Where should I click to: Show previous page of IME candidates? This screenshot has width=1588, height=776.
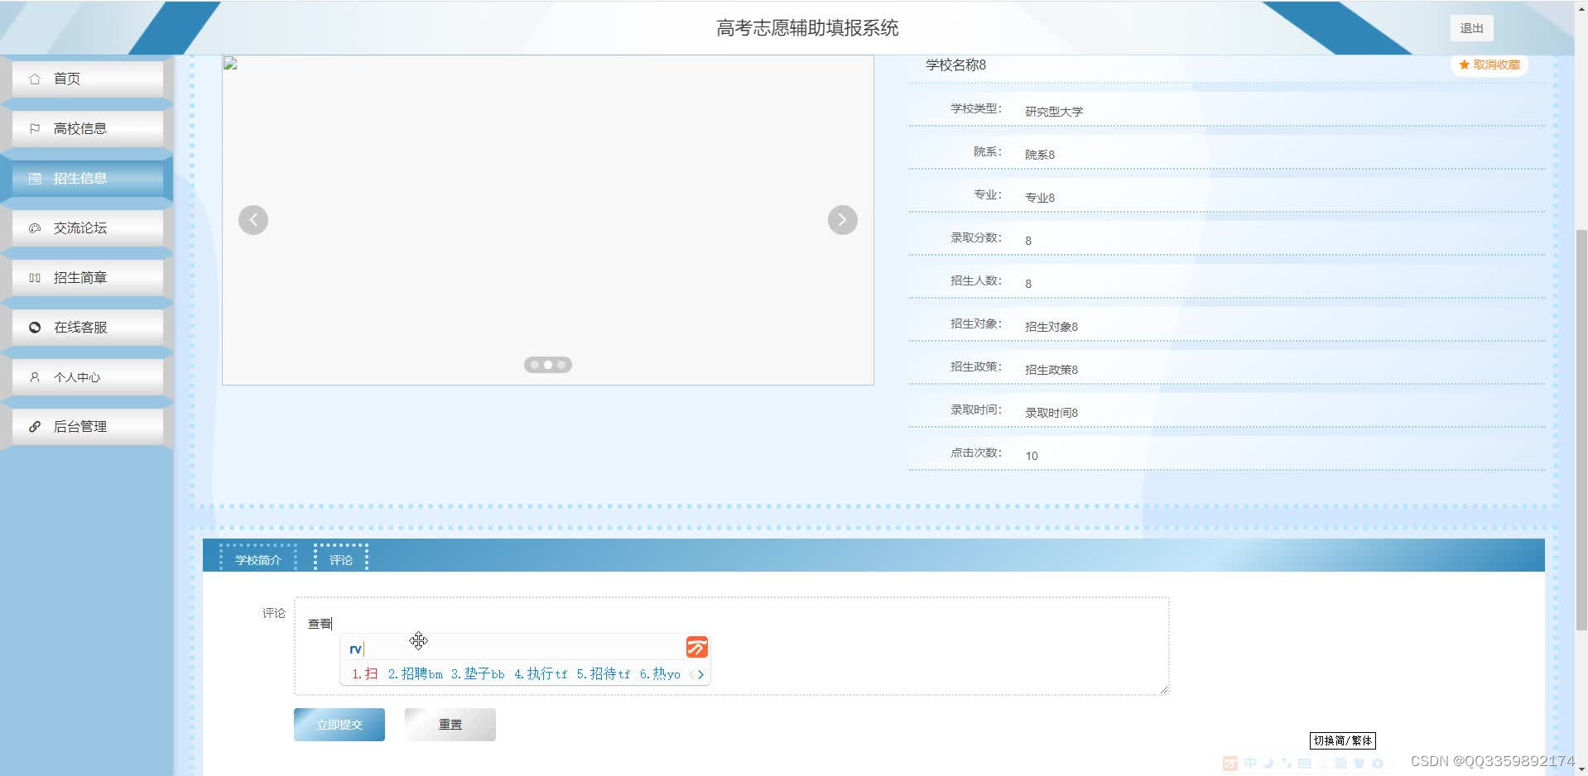point(691,675)
